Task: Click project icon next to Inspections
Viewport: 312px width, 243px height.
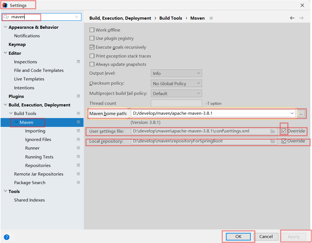Action: (78, 62)
